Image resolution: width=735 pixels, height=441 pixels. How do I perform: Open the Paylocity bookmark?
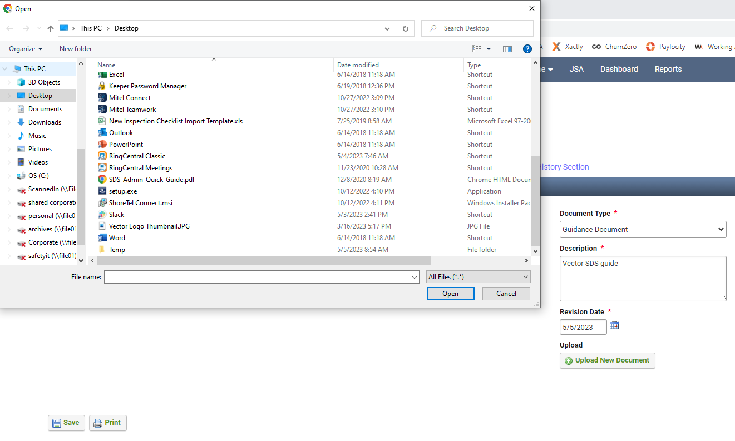[x=665, y=47]
